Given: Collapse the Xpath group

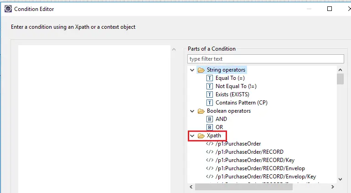Looking at the screenshot, I should (192, 136).
